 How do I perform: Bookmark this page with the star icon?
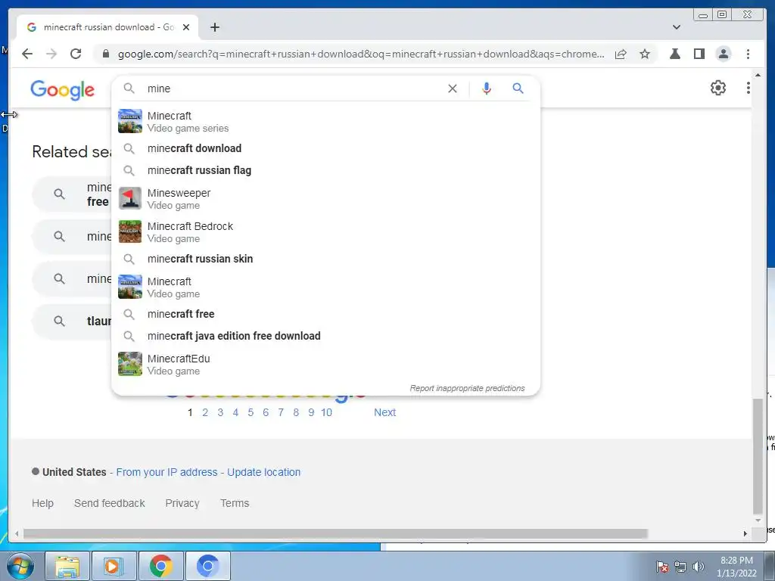(x=645, y=54)
